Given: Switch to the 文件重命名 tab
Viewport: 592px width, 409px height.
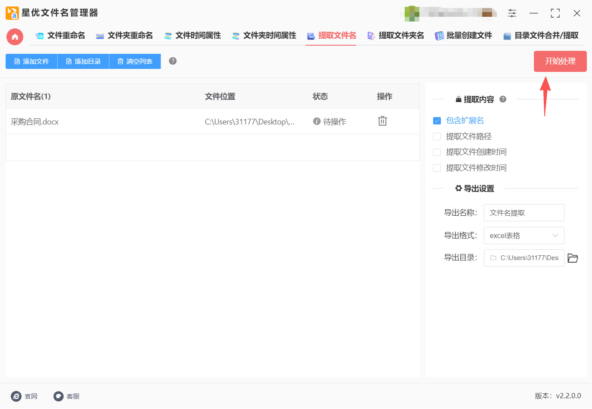Looking at the screenshot, I should [60, 35].
